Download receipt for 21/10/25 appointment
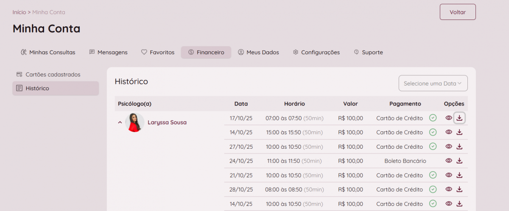 pos(459,175)
